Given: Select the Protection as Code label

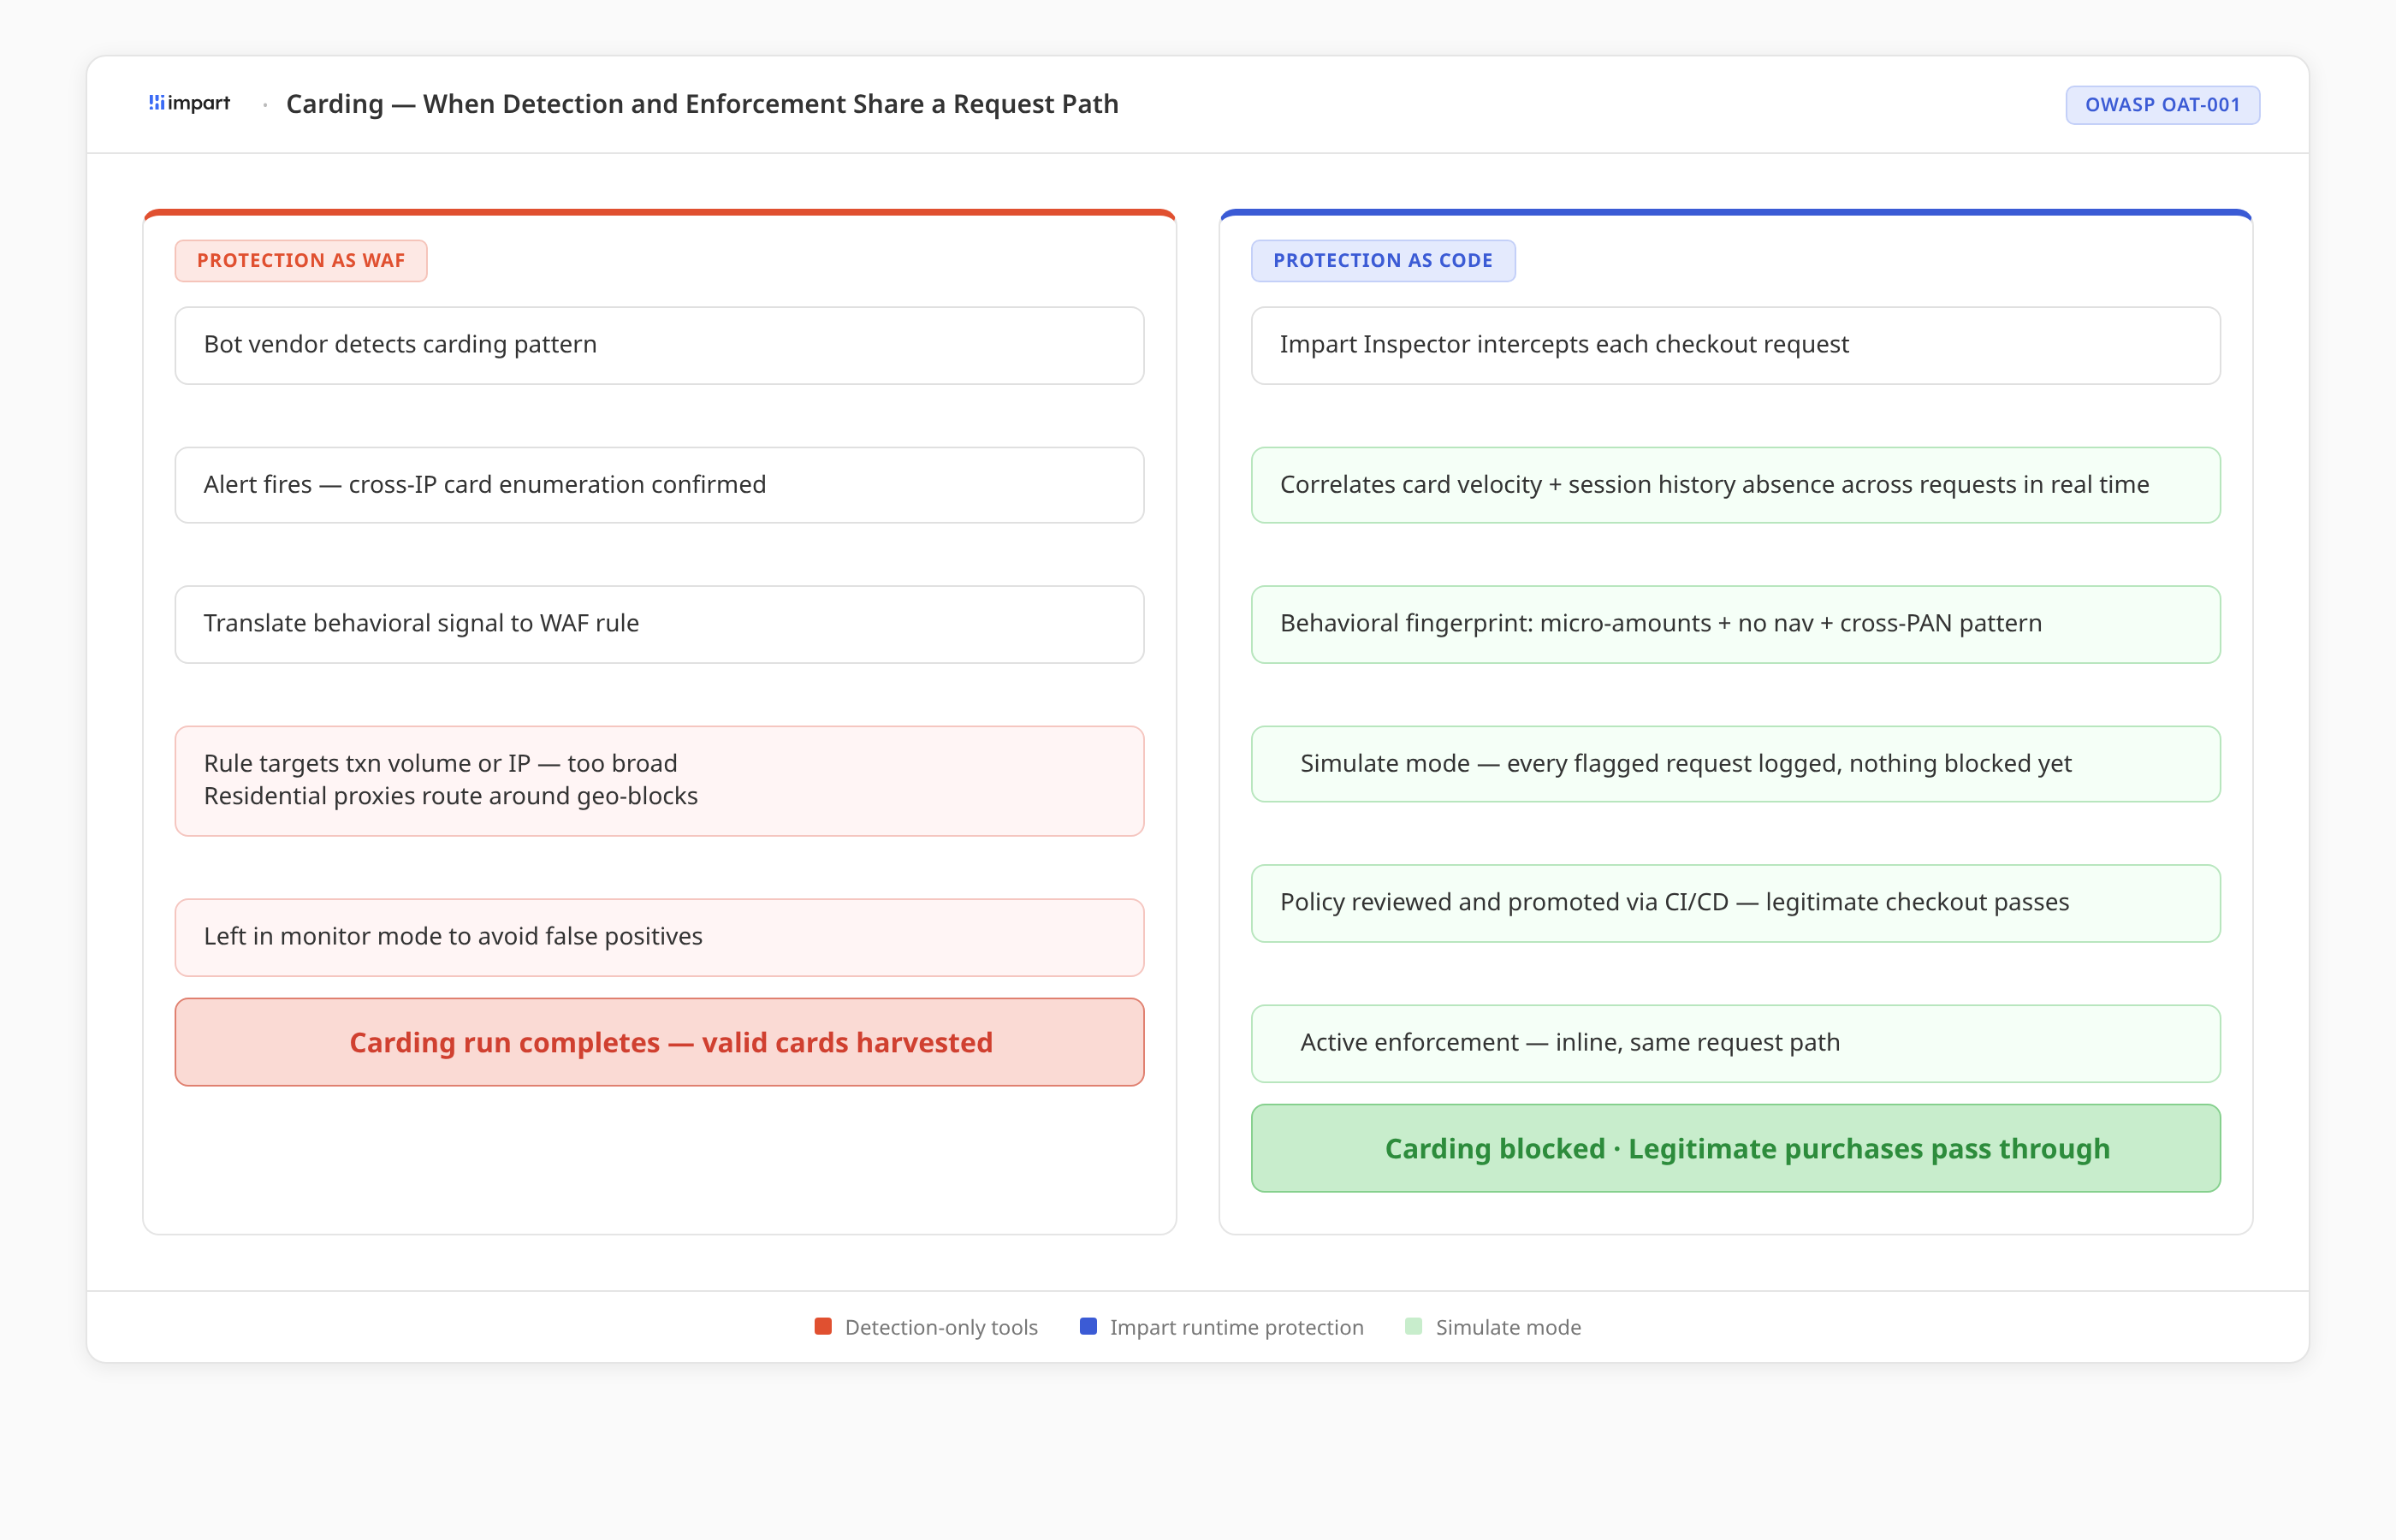Looking at the screenshot, I should pyautogui.click(x=1382, y=261).
